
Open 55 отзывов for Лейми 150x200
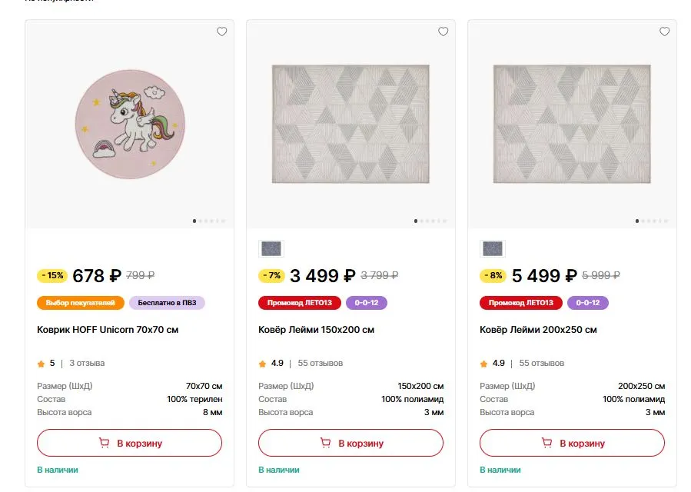(x=321, y=364)
